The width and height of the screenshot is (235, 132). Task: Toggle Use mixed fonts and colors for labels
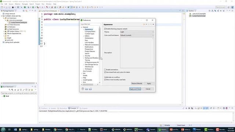(x=105, y=72)
